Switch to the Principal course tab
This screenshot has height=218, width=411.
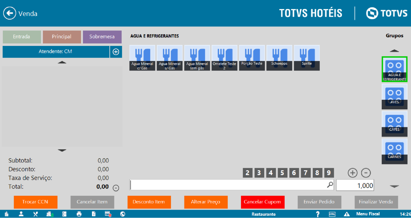(62, 37)
